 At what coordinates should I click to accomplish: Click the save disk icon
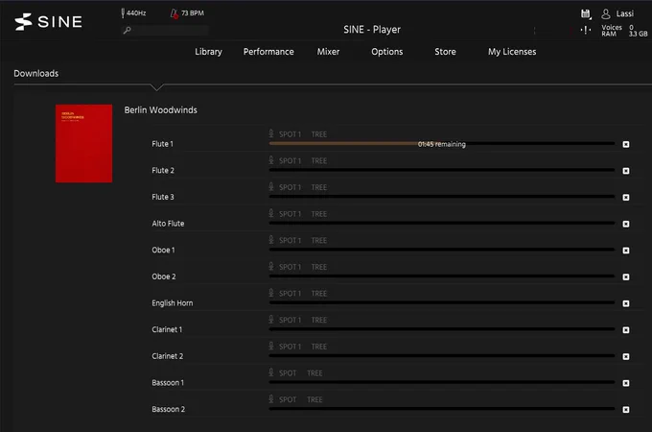click(x=586, y=13)
